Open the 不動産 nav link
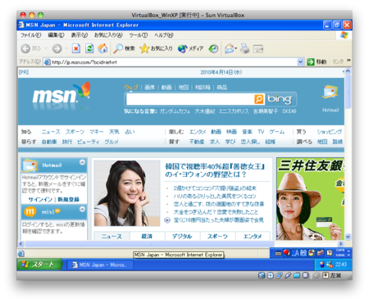Screen dimensions: 369x303 coord(197,142)
